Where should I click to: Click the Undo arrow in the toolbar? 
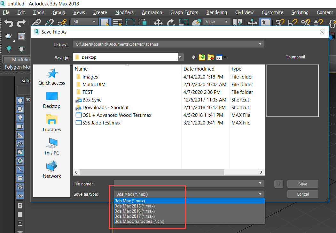[x=9, y=23]
